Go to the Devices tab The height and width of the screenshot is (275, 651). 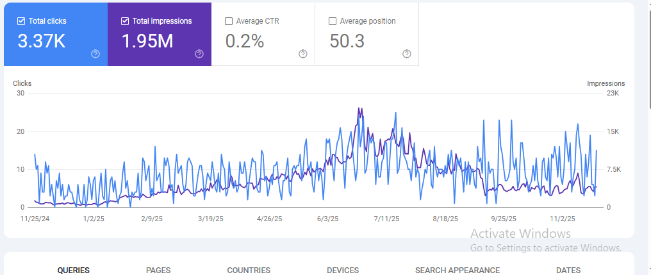click(x=342, y=270)
